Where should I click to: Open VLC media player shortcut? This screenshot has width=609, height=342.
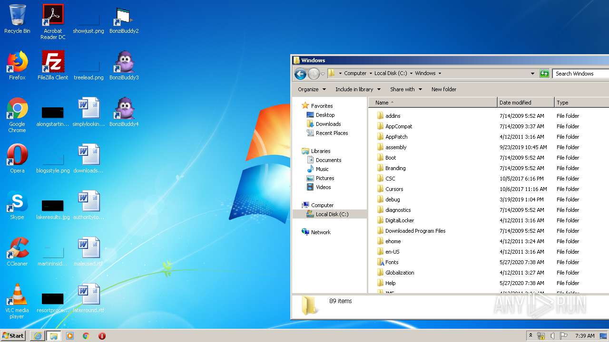[17, 301]
